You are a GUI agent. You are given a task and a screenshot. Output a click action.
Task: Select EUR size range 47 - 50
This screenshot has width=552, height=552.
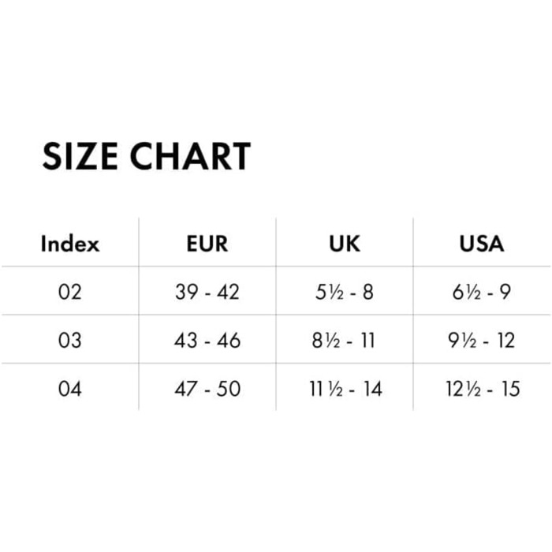click(x=207, y=389)
